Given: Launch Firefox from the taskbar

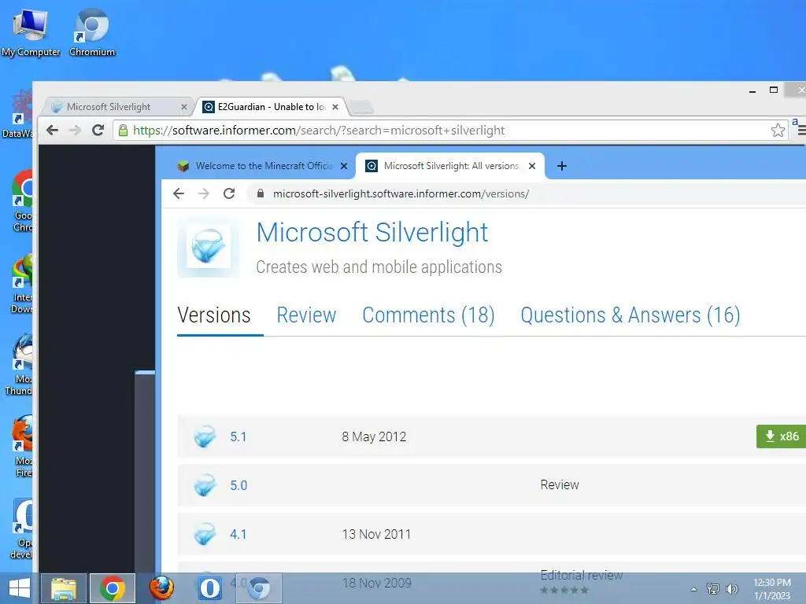Looking at the screenshot, I should [x=161, y=588].
